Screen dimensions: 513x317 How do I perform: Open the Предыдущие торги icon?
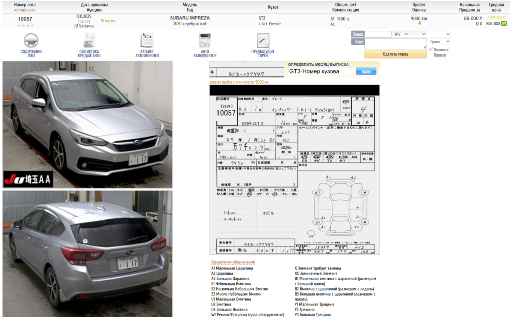(263, 41)
